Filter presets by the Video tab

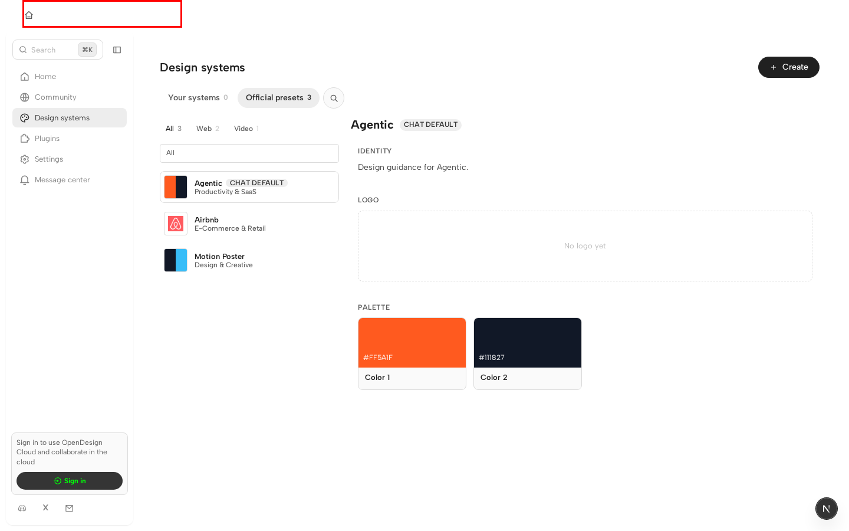click(246, 129)
